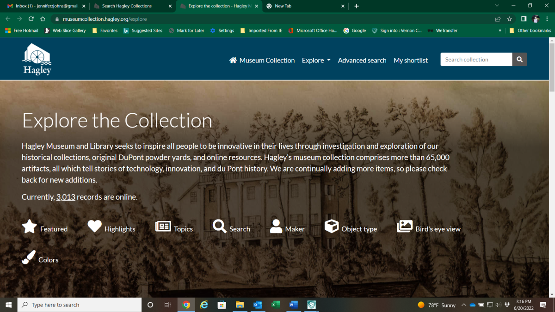The width and height of the screenshot is (555, 312).
Task: Open Bird's eye view link text
Action: click(x=438, y=229)
